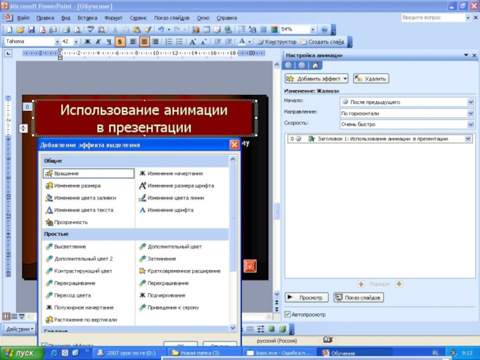Click the пуск Start button
Viewport: 480px width, 360px height.
(20, 353)
